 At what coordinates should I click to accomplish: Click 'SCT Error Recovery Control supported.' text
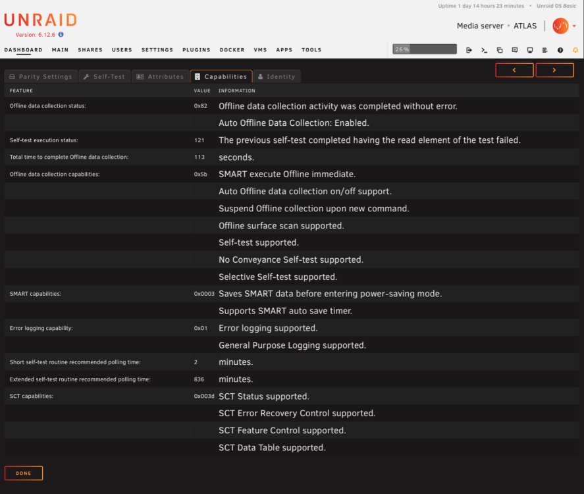click(x=297, y=413)
